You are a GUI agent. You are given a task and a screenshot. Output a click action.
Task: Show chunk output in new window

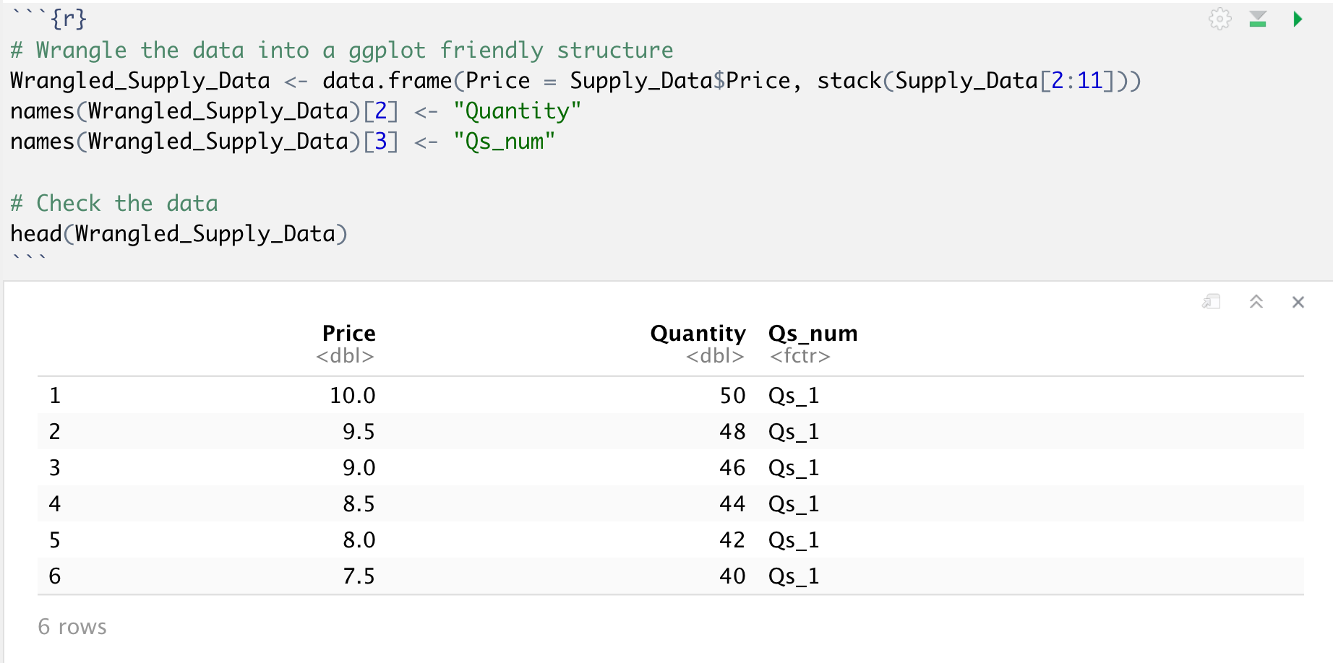click(x=1212, y=302)
